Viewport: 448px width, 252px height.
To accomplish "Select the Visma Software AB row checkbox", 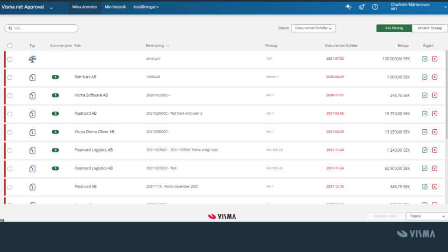I will [x=10, y=96].
